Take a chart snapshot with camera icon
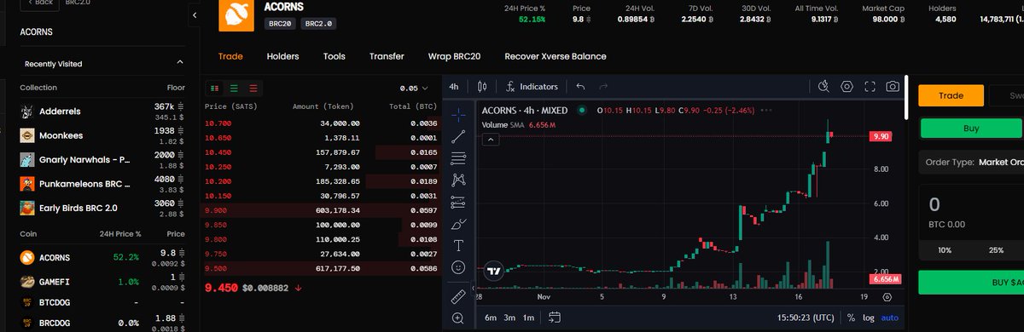This screenshot has height=332, width=1024. [x=893, y=86]
